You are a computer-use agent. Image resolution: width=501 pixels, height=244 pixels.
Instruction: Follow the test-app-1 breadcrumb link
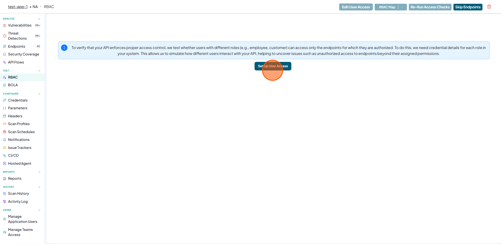18,7
